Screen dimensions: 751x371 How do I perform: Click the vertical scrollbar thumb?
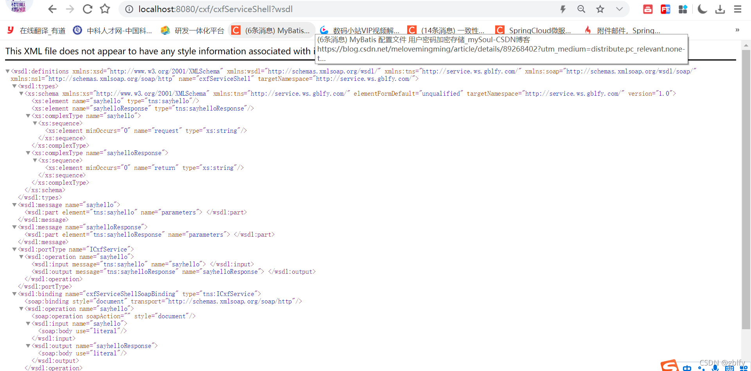coord(746,189)
